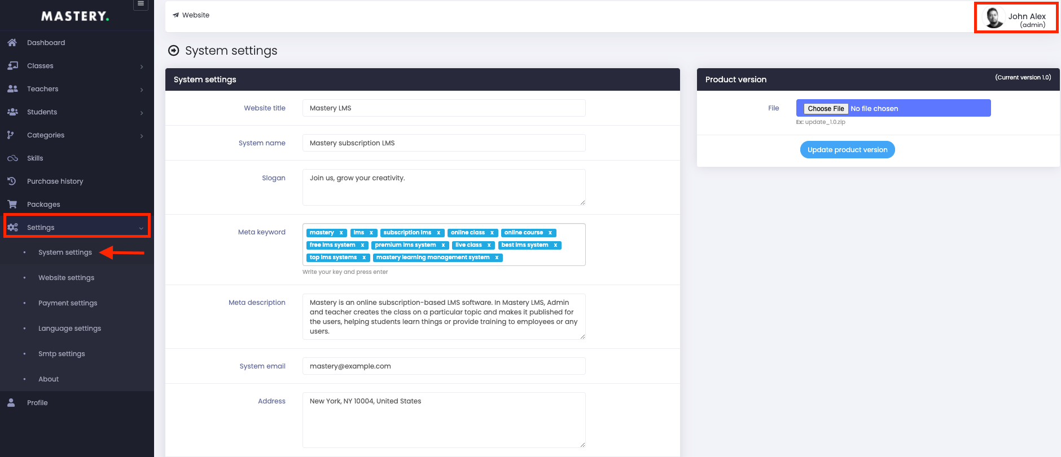
Task: Go to Payment settings
Action: [x=68, y=303]
